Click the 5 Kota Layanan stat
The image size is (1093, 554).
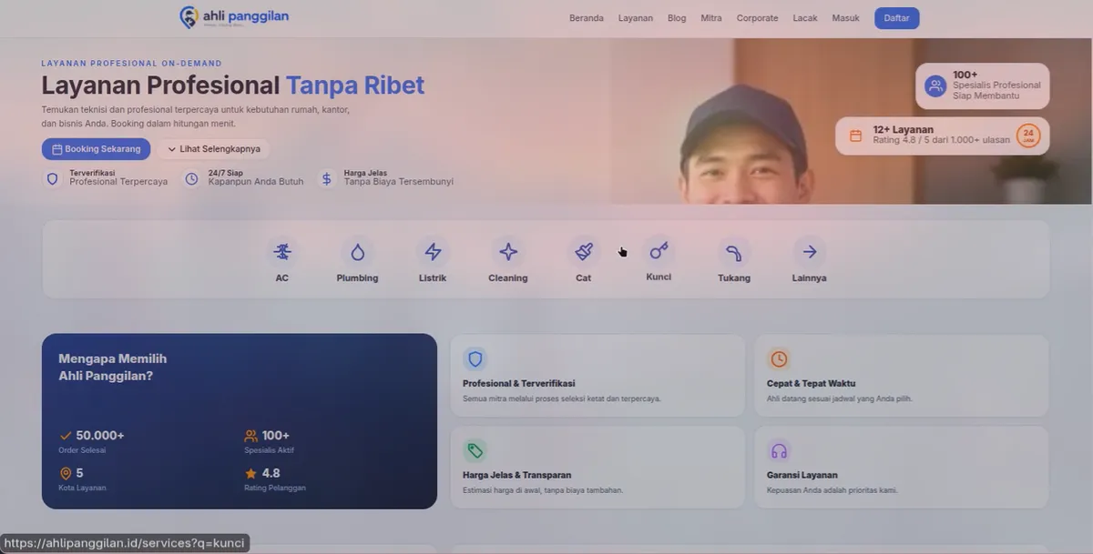coord(82,478)
